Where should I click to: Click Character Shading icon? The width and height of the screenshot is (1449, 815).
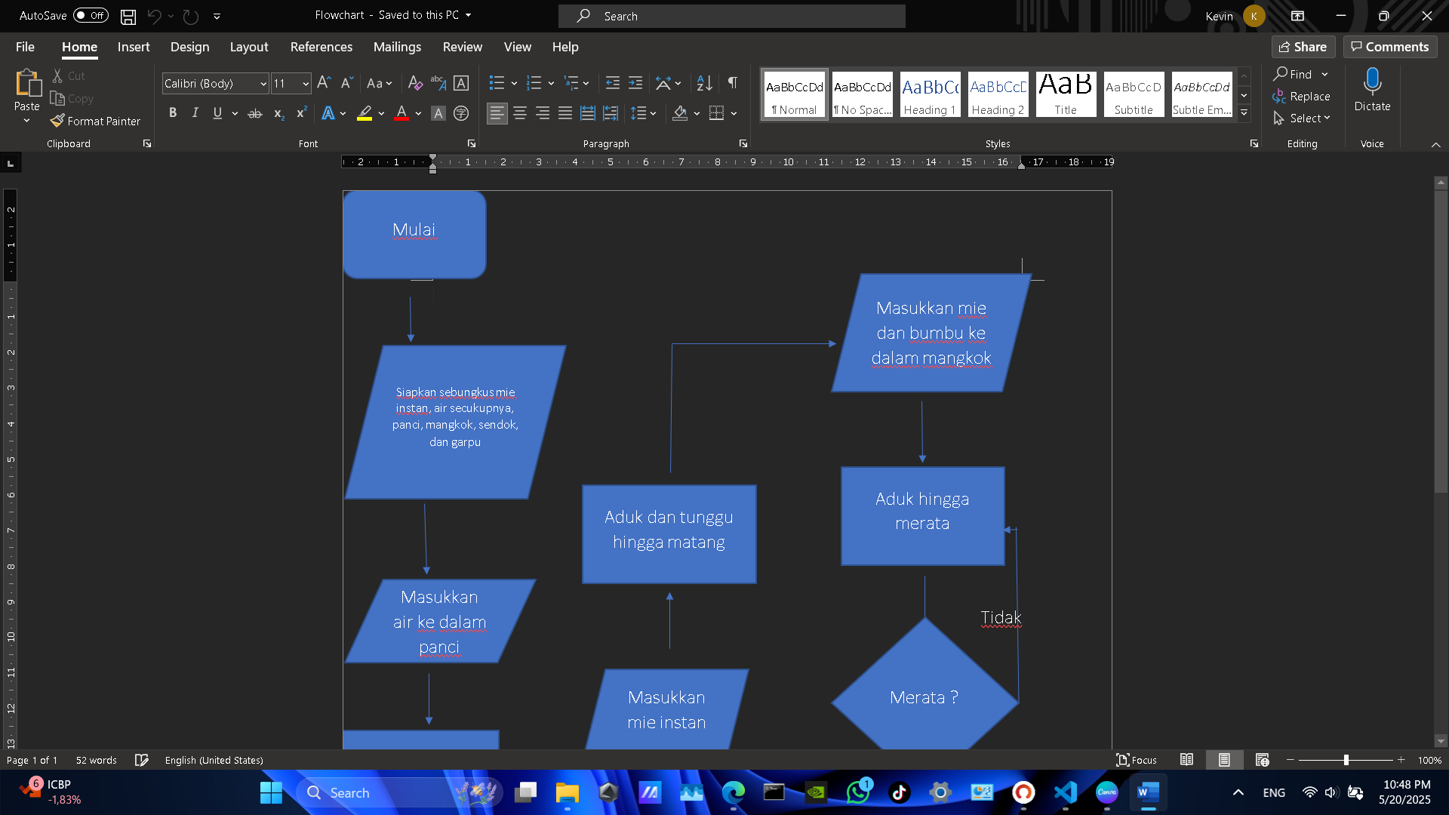(x=438, y=113)
